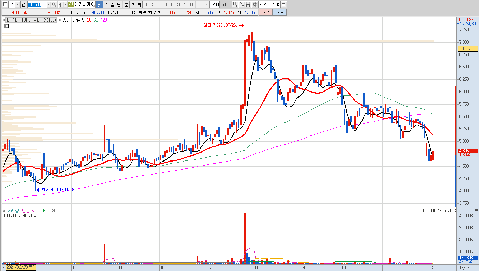This screenshot has height=271, width=479.
Task: Click the HC:-34,80 readout
Action: pos(466,24)
